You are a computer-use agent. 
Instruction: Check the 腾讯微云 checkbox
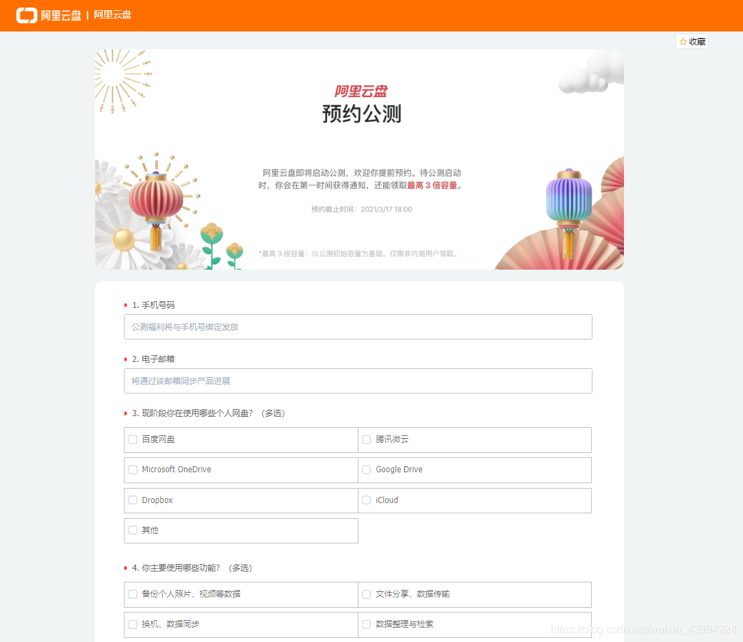click(x=366, y=439)
